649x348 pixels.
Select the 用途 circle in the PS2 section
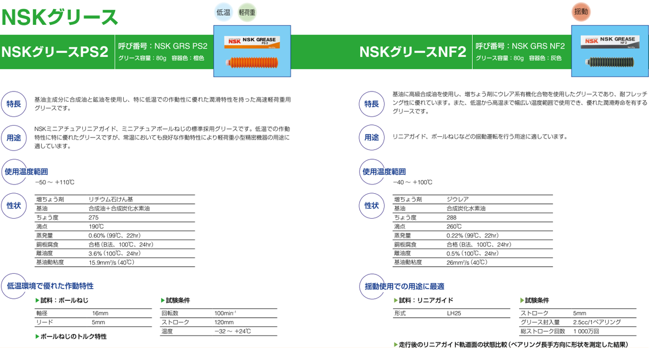[14, 137]
